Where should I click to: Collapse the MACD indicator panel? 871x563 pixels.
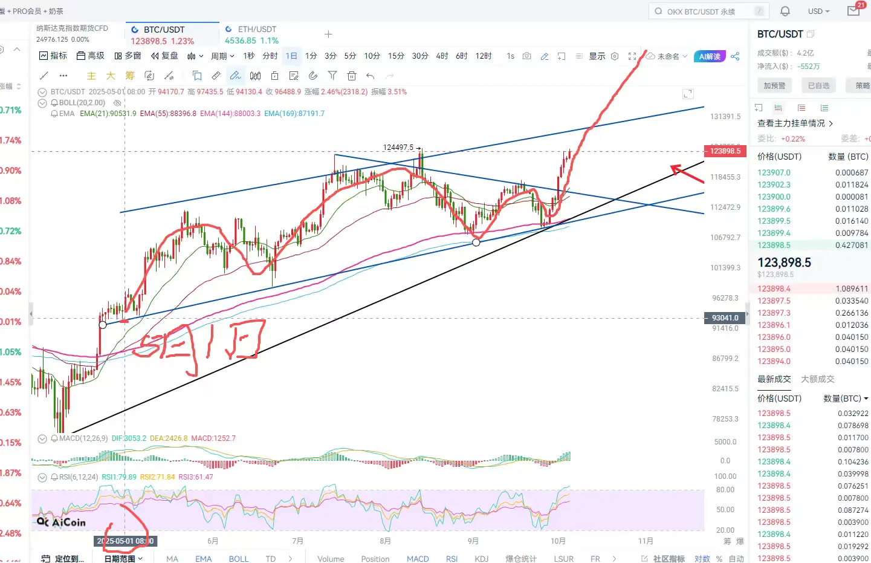(x=42, y=438)
